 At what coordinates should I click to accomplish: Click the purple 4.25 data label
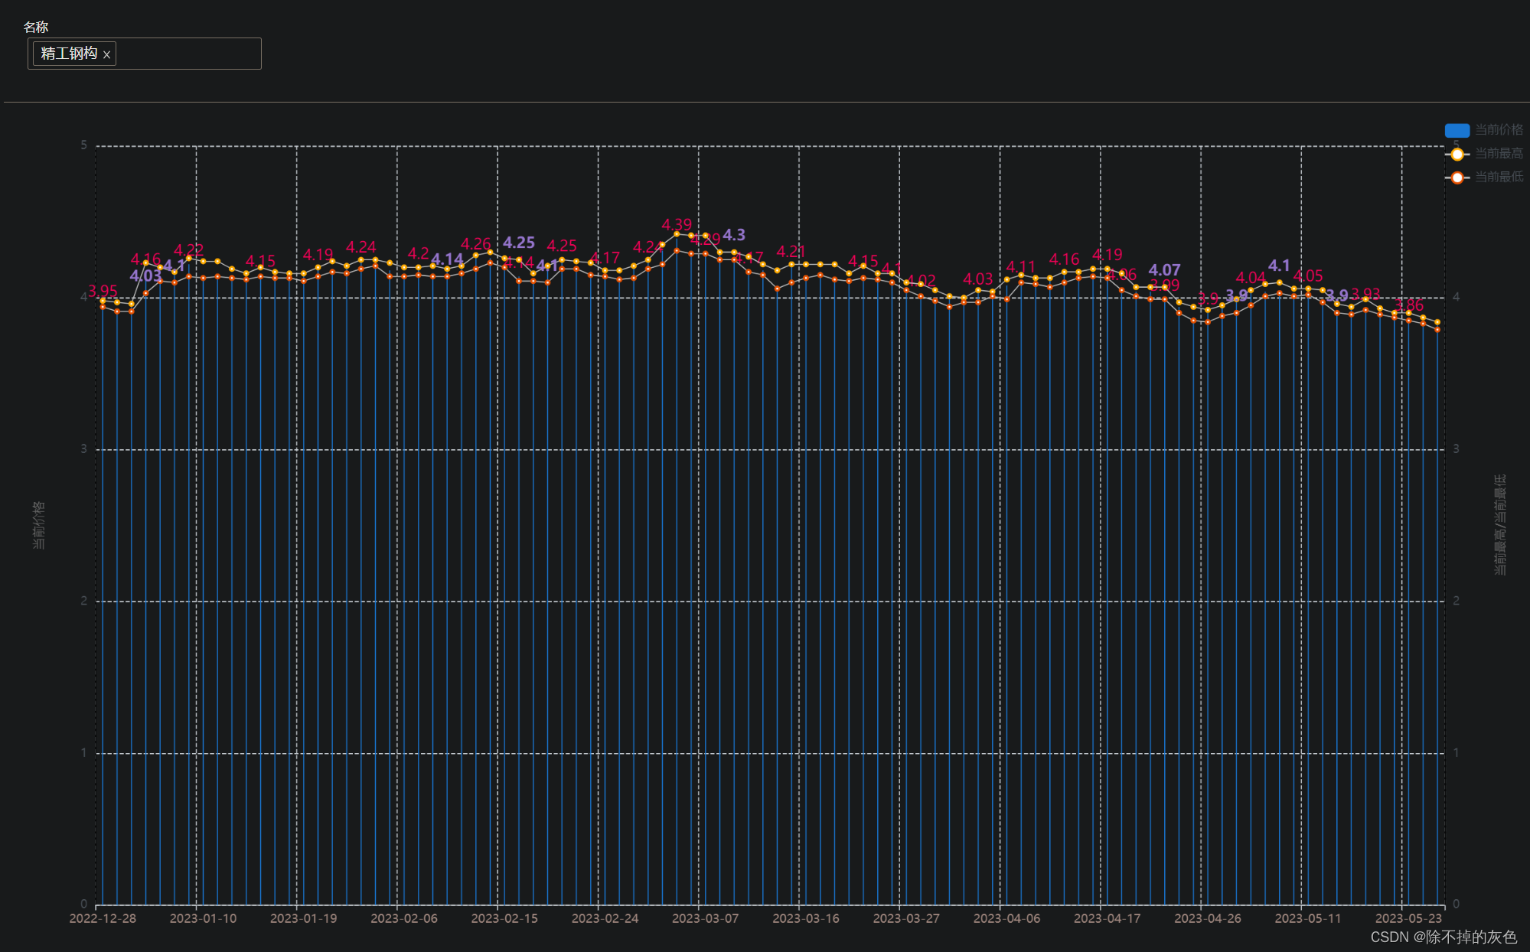[518, 243]
